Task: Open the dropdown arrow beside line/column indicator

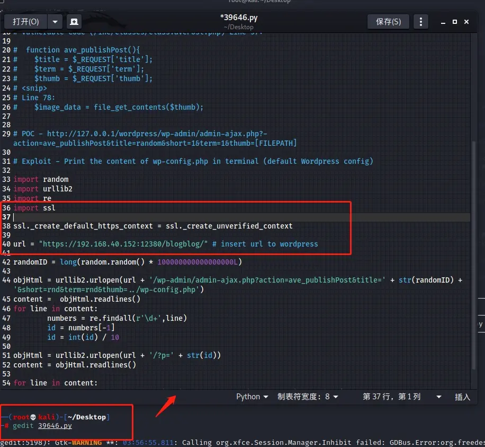Action: [438, 397]
